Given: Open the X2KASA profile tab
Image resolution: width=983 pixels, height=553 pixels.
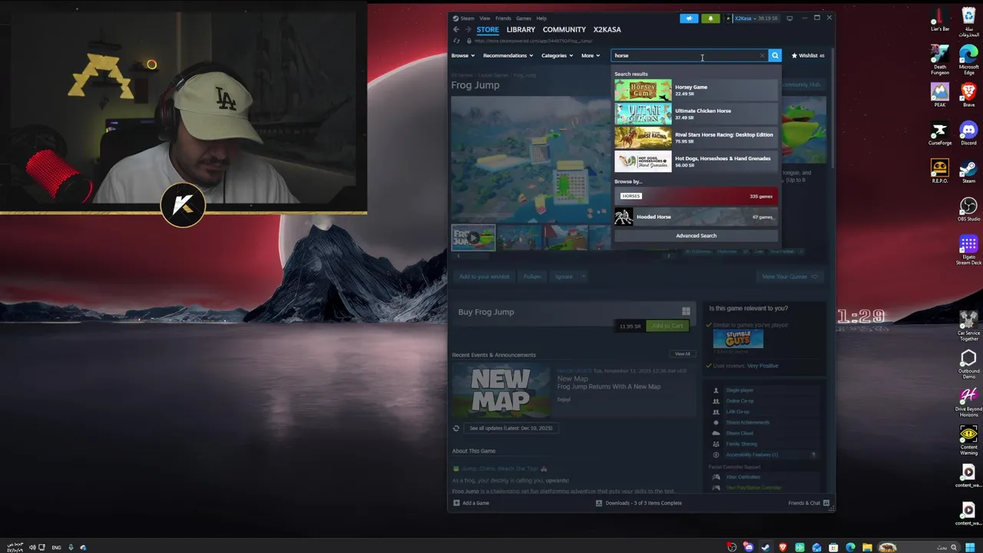Looking at the screenshot, I should point(607,29).
